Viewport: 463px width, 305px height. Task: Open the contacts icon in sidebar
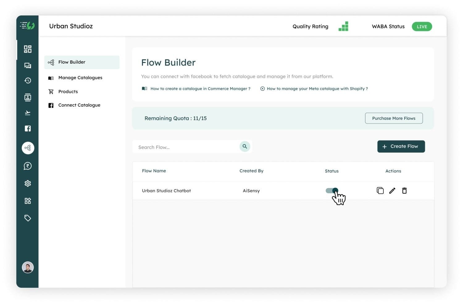[28, 98]
